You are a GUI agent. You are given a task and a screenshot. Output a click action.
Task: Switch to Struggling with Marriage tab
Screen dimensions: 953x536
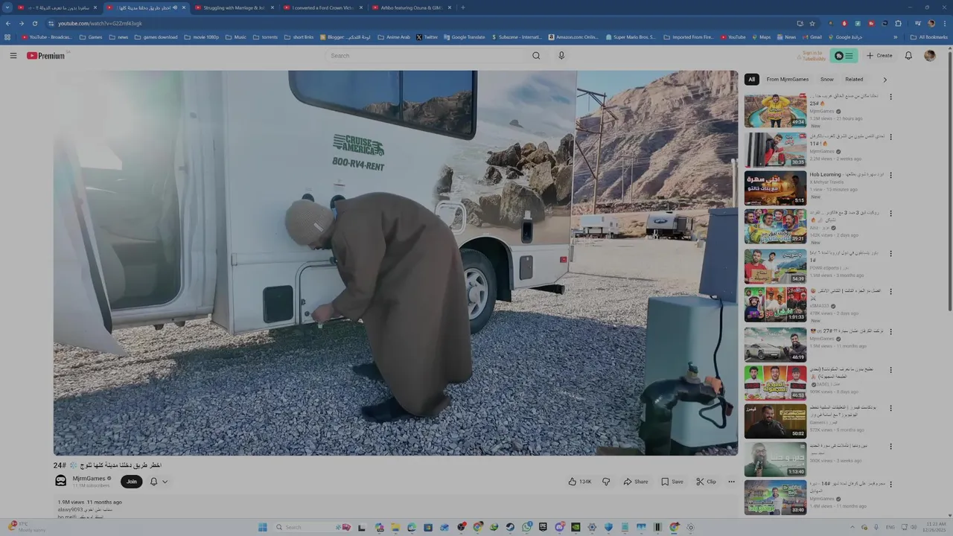tap(233, 7)
